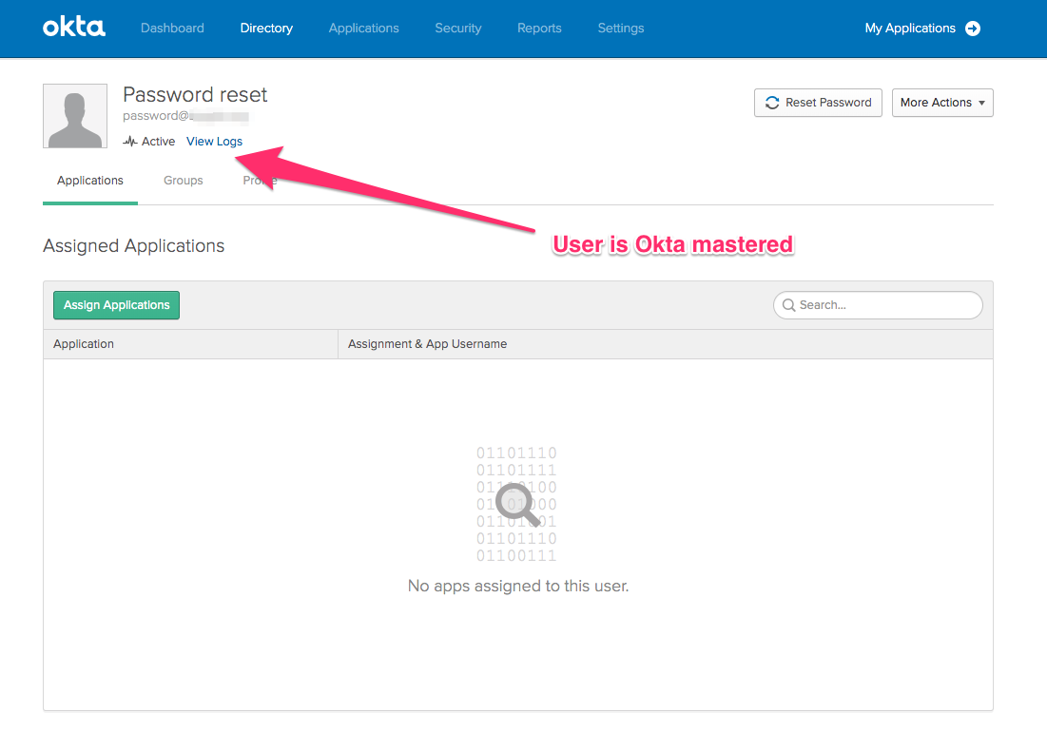Image resolution: width=1047 pixels, height=752 pixels.
Task: Open the View Logs link
Action: [x=214, y=142]
